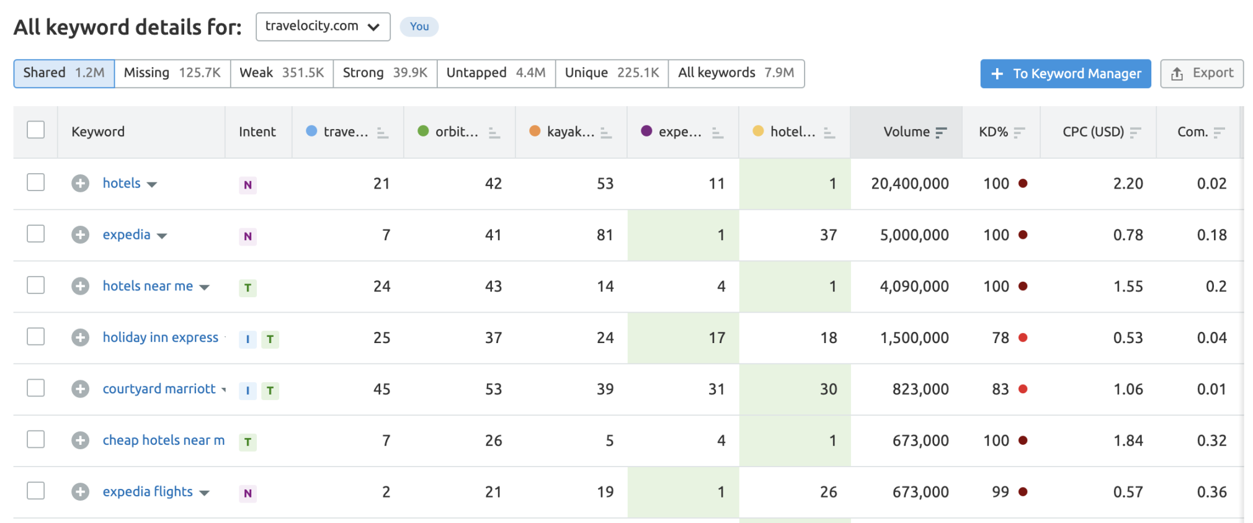Select the checkbox for hotels row
This screenshot has width=1253, height=523.
coord(36,182)
